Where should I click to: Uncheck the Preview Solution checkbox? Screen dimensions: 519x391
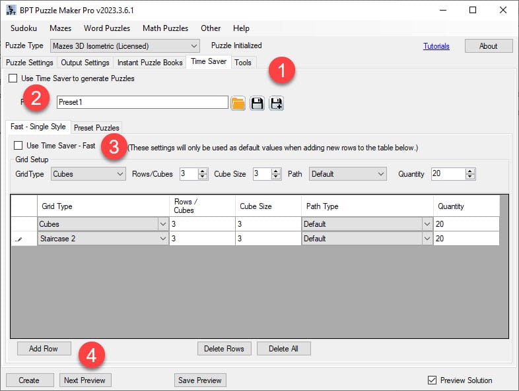coord(433,380)
